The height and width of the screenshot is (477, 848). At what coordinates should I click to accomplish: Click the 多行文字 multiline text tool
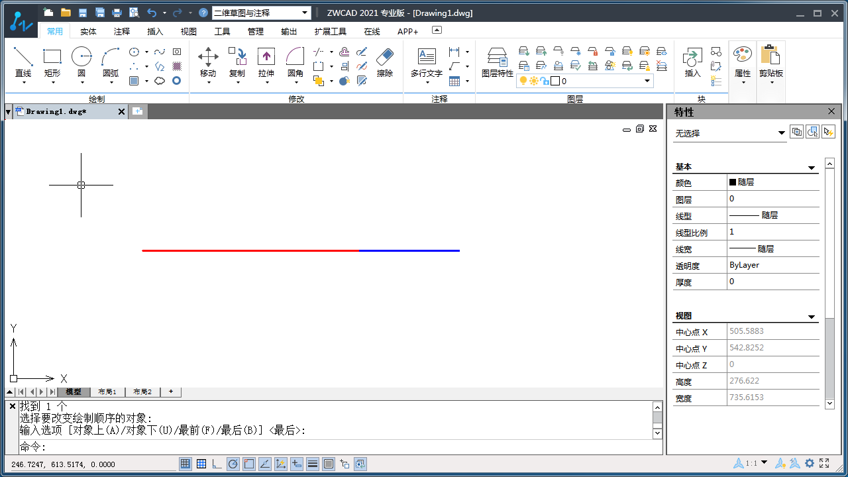click(426, 62)
